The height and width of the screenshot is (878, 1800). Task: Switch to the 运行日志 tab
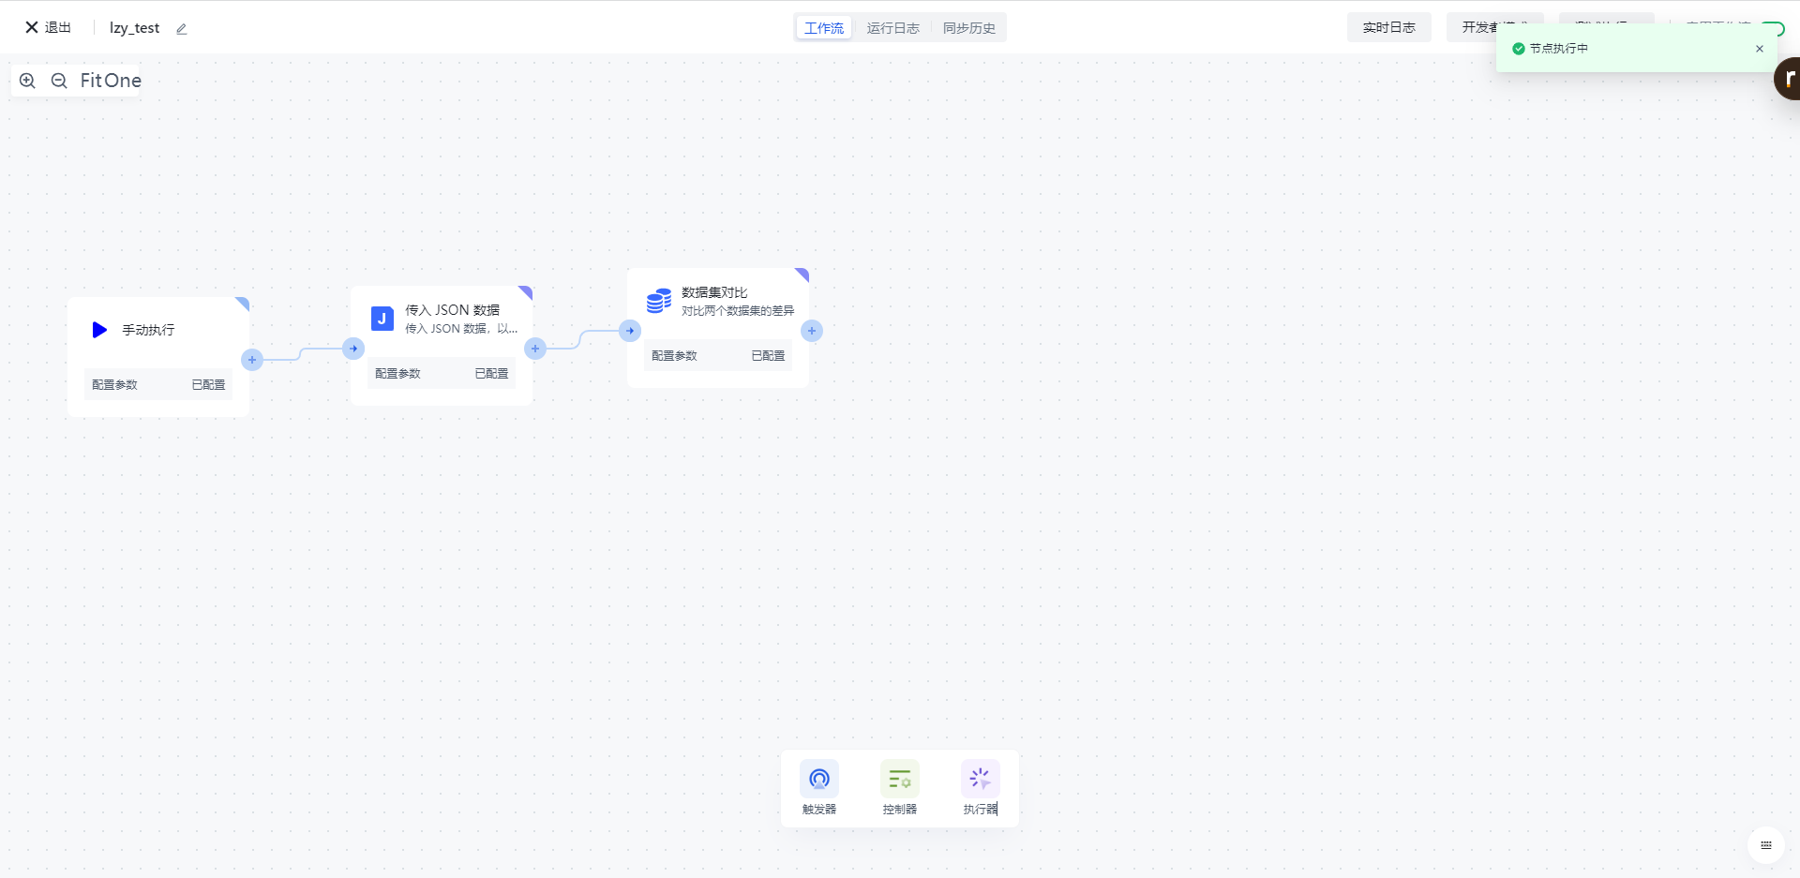tap(892, 28)
